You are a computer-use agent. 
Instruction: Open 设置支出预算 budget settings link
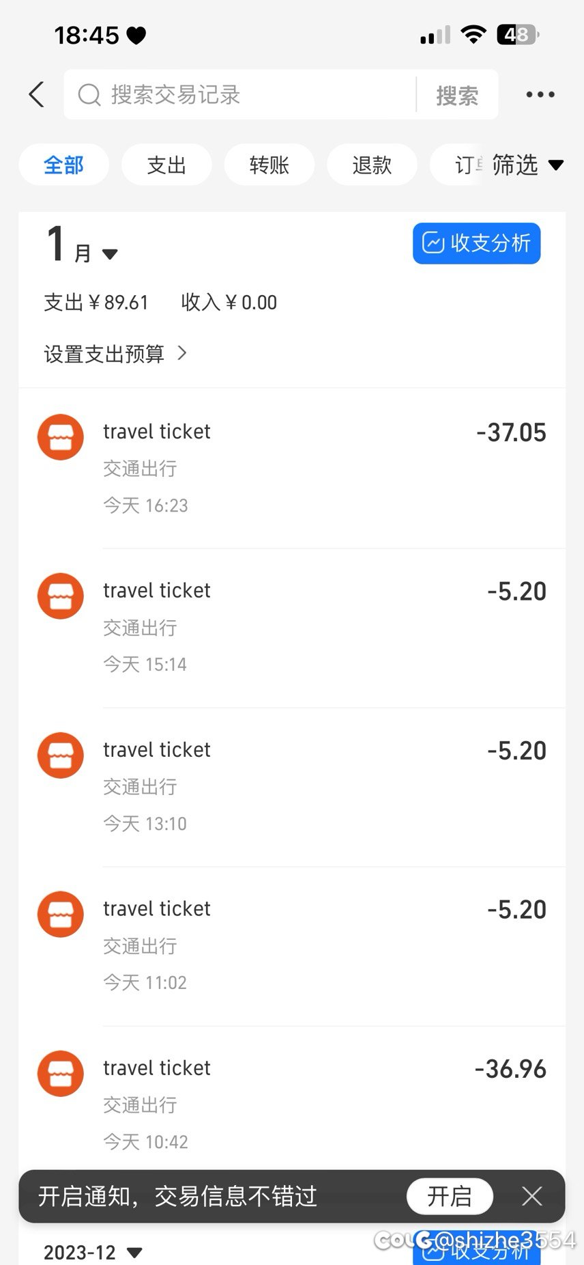pyautogui.click(x=115, y=354)
